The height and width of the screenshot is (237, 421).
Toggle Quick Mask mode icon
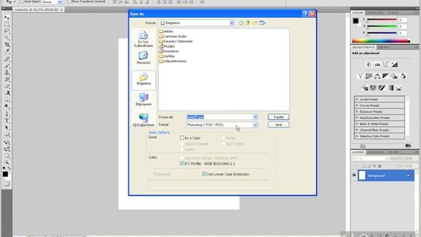[x=7, y=184]
